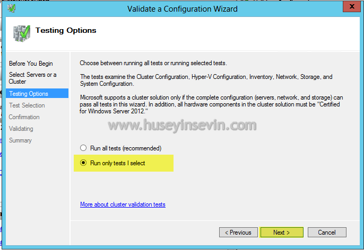Click the server checkmark icon beside Testing Options

22,33
